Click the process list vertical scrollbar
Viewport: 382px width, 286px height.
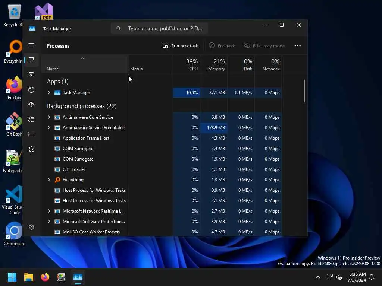click(x=304, y=91)
